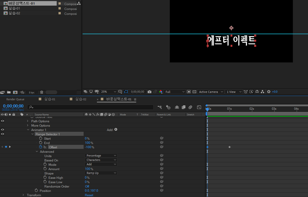Open the Add animator property menu
This screenshot has width=308, height=197.
coord(116,130)
